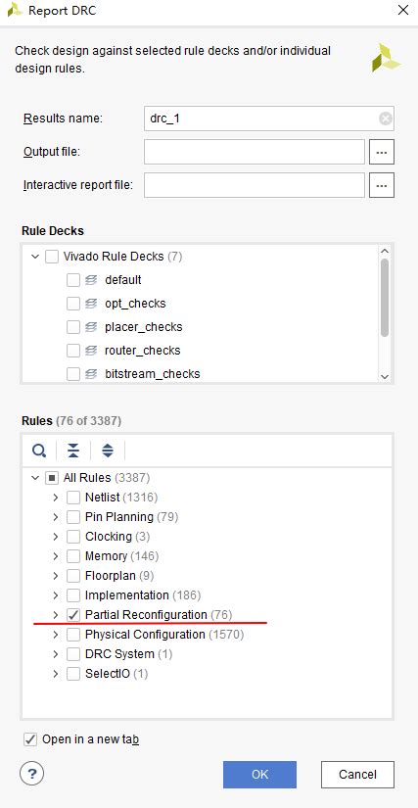Clear the Results name field with X icon
The width and height of the screenshot is (418, 808).
point(386,119)
